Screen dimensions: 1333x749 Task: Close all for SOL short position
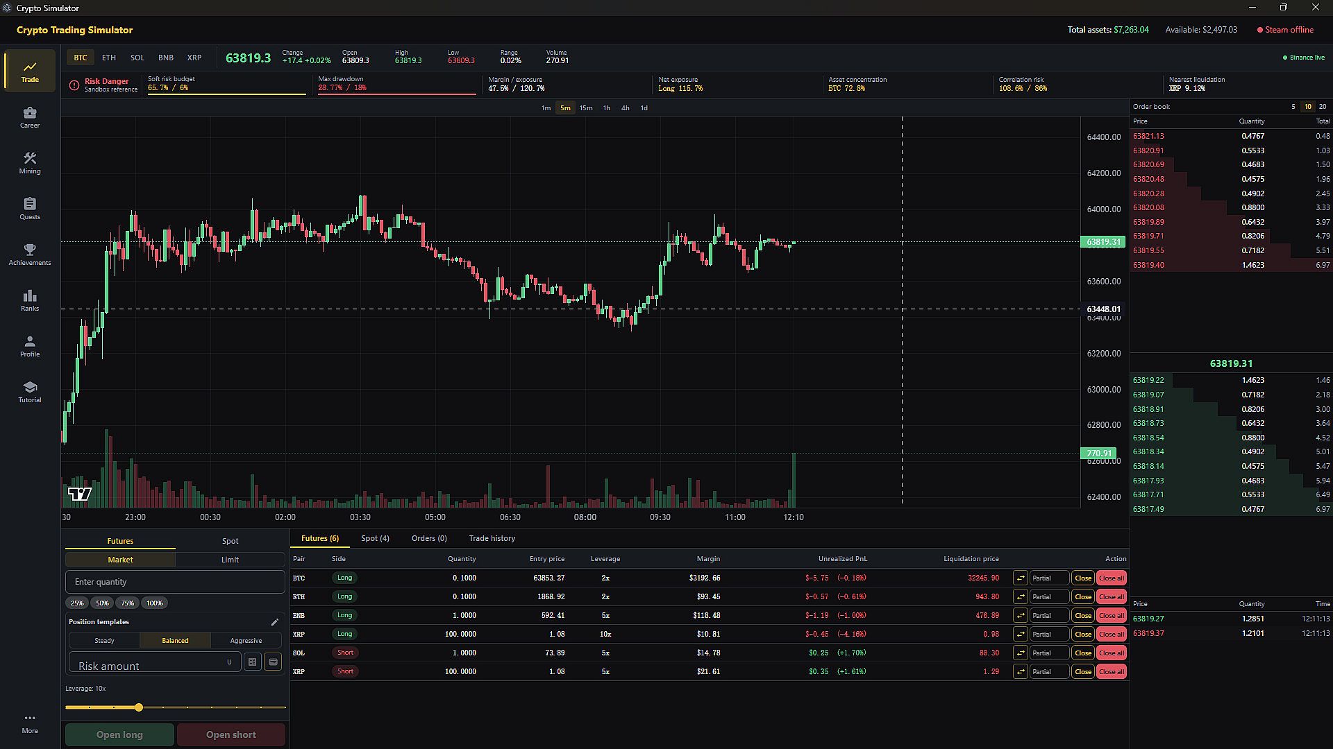point(1112,653)
